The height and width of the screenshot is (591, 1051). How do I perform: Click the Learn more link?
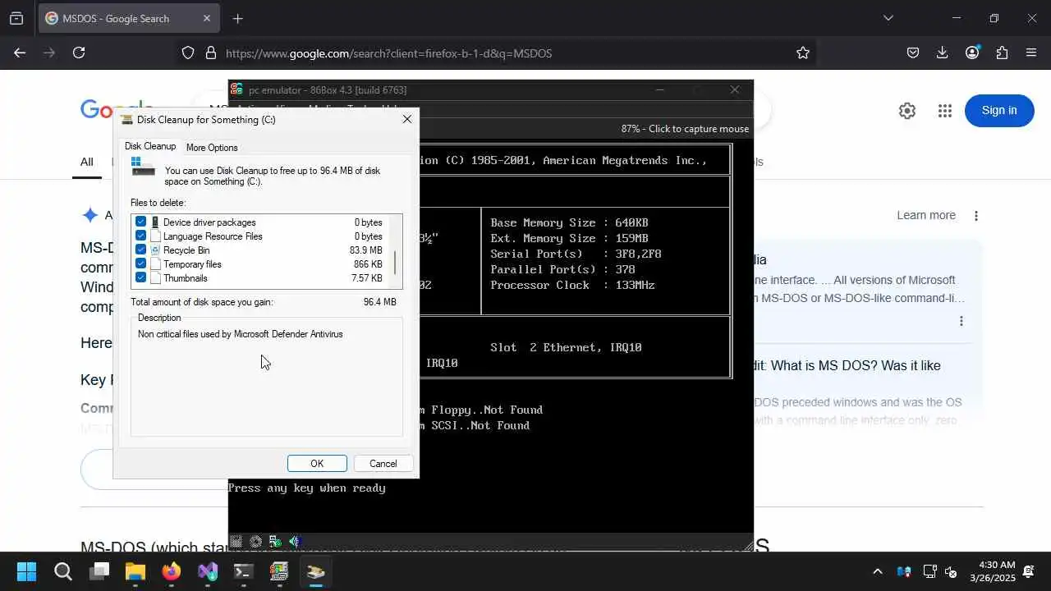coord(926,215)
